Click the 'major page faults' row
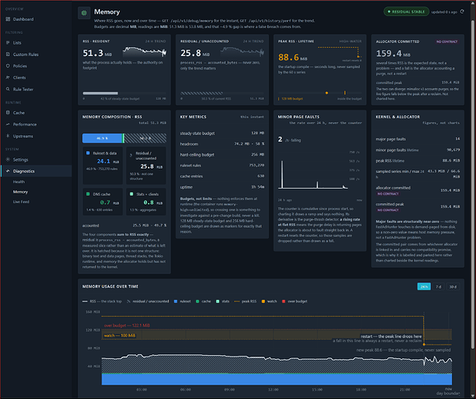Viewport: 476px width, 399px height. coord(418,139)
